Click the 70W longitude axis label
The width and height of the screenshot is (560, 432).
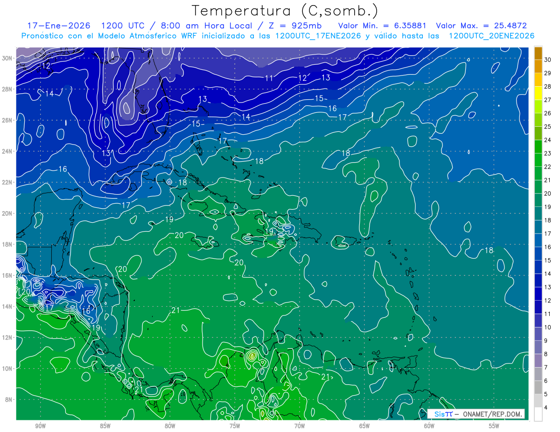tap(300, 426)
